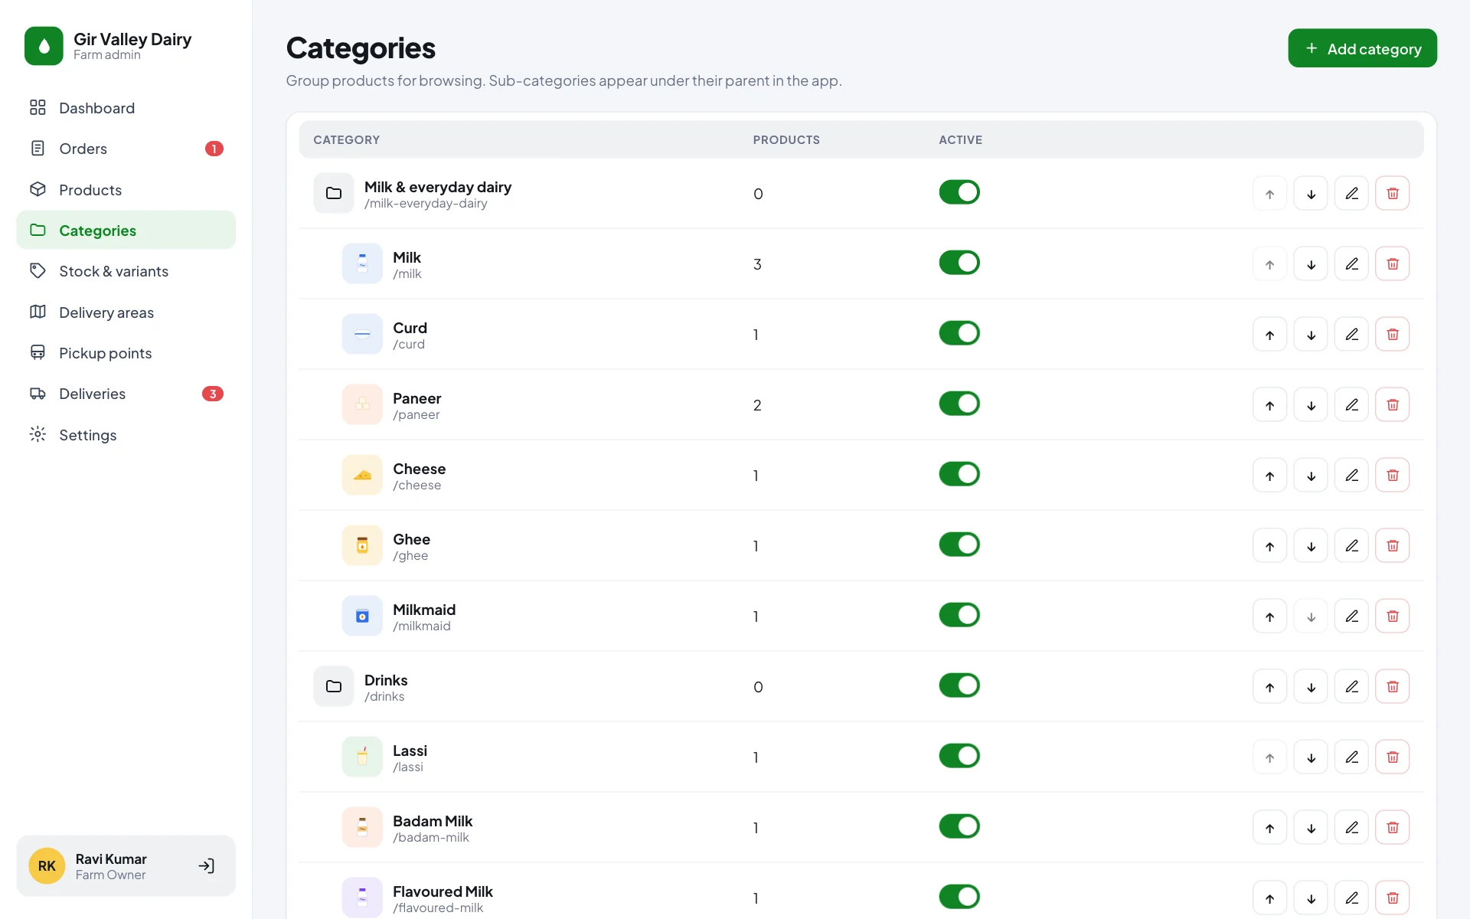Click the Categories sidebar item
Image resolution: width=1470 pixels, height=919 pixels.
pos(126,231)
